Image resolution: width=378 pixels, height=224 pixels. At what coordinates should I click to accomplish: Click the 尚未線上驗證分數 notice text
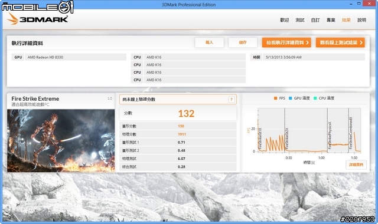click(x=139, y=100)
